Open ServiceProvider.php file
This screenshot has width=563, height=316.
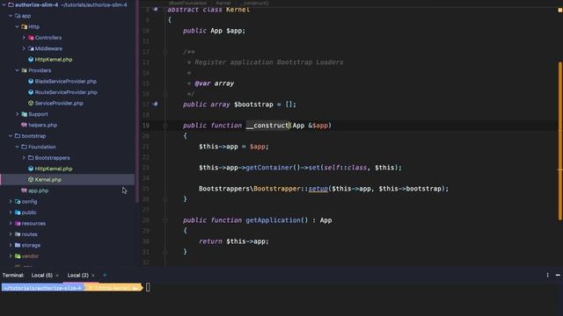pos(59,104)
